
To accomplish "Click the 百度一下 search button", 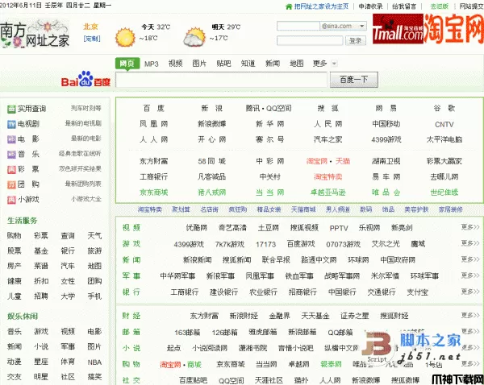I will point(354,80).
